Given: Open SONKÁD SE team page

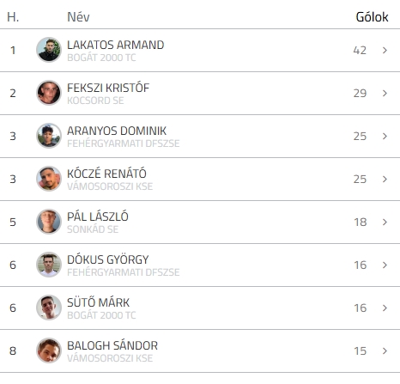Looking at the screenshot, I should point(93,229).
